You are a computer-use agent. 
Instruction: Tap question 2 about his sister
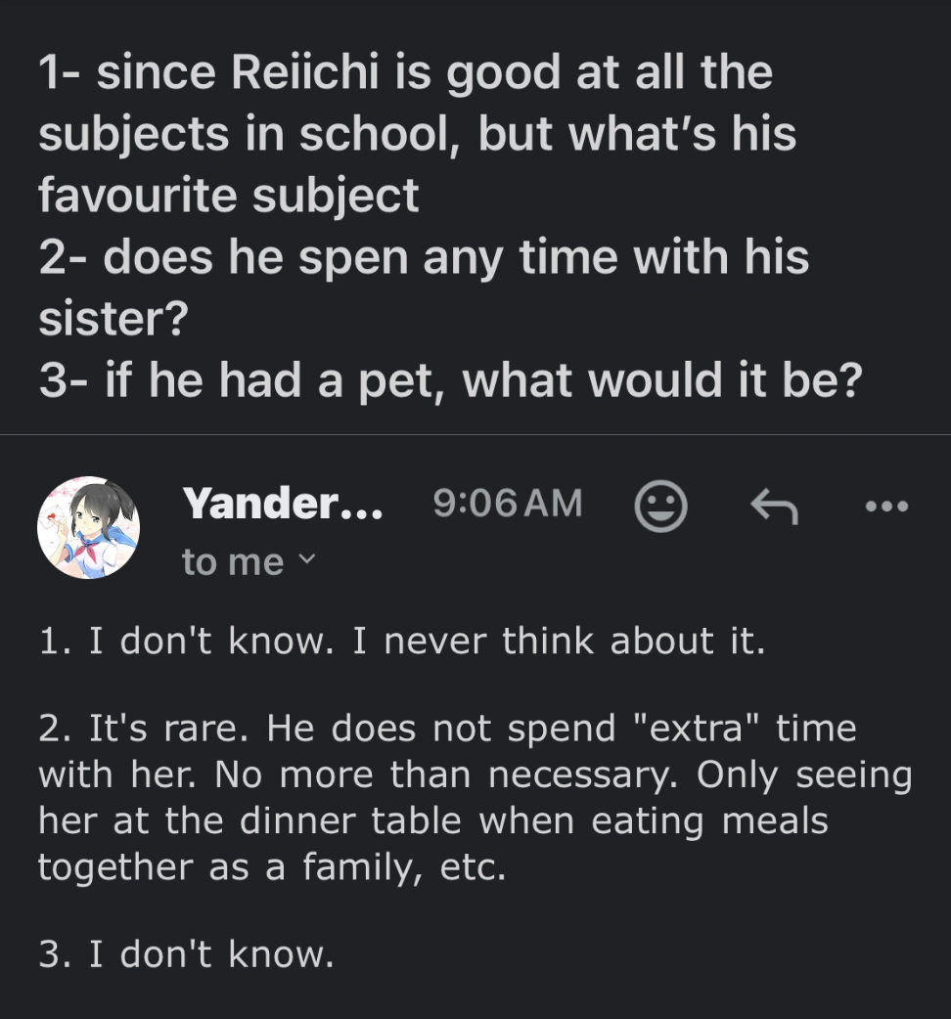point(423,258)
